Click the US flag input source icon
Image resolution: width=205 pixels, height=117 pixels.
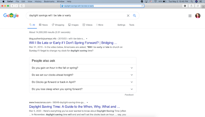click(151, 1)
